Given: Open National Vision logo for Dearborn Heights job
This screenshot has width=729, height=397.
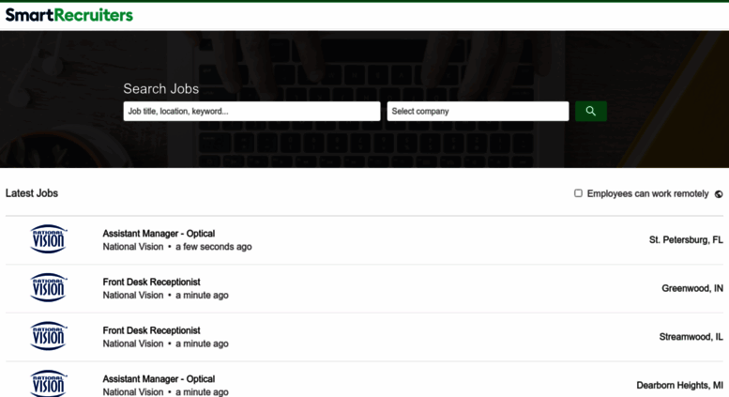Looking at the screenshot, I should 49,383.
